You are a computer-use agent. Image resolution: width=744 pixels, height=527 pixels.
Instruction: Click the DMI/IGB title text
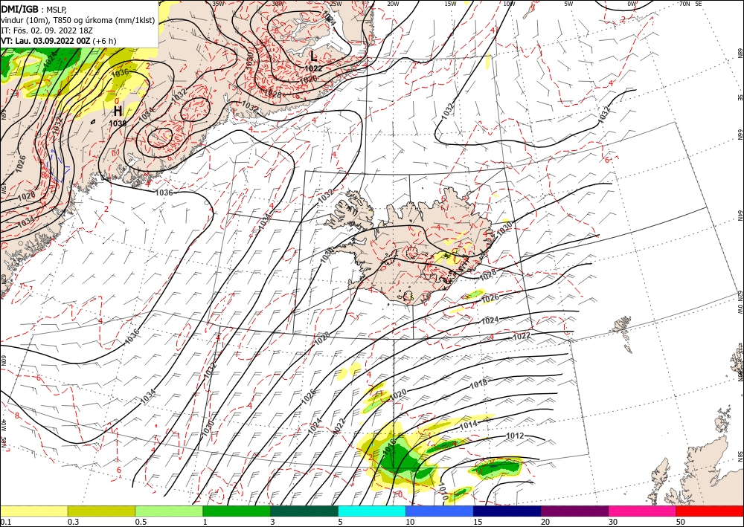(x=19, y=8)
